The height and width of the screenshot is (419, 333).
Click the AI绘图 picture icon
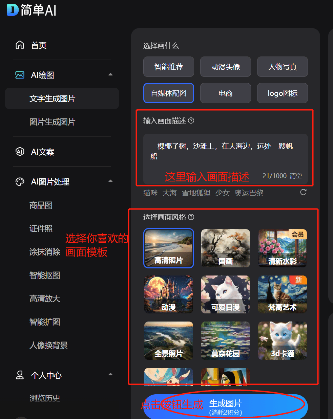[x=20, y=75]
